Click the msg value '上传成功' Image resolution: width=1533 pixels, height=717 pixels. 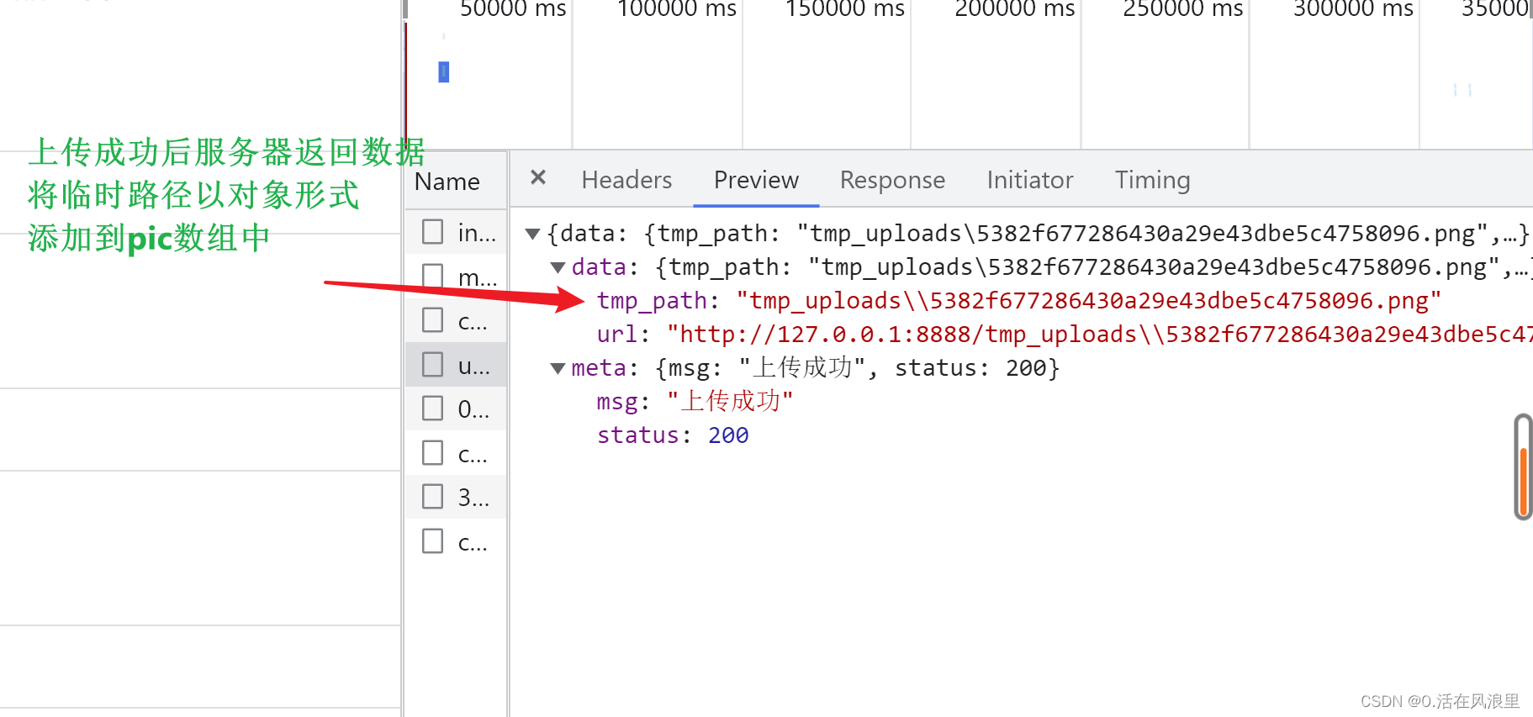pos(730,402)
